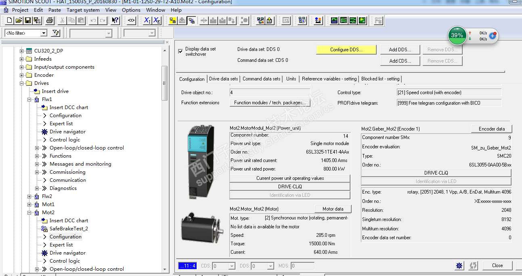Click the yellow Configure DDS button
Image resolution: width=522 pixels, height=276 pixels.
point(346,50)
